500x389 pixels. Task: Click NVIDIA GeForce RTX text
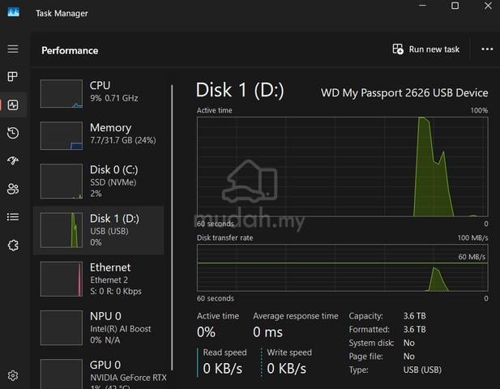tap(128, 378)
